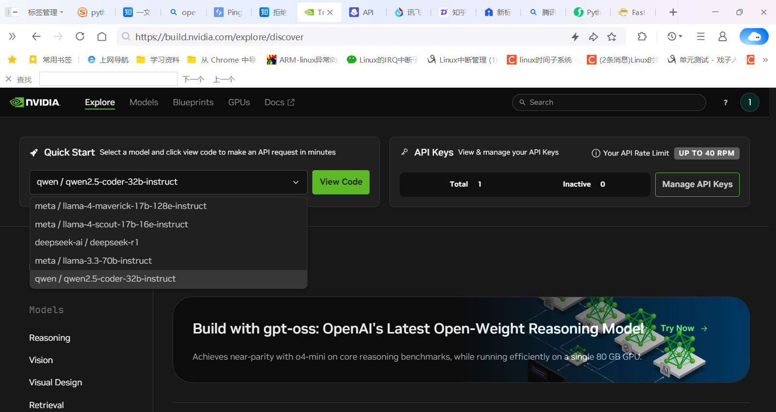776x412 pixels.
Task: Open the 上网导航 bookmark
Action: 108,60
